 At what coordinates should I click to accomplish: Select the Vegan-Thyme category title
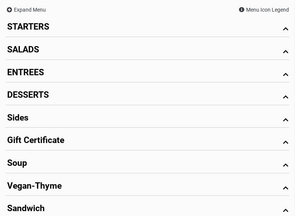click(x=34, y=186)
